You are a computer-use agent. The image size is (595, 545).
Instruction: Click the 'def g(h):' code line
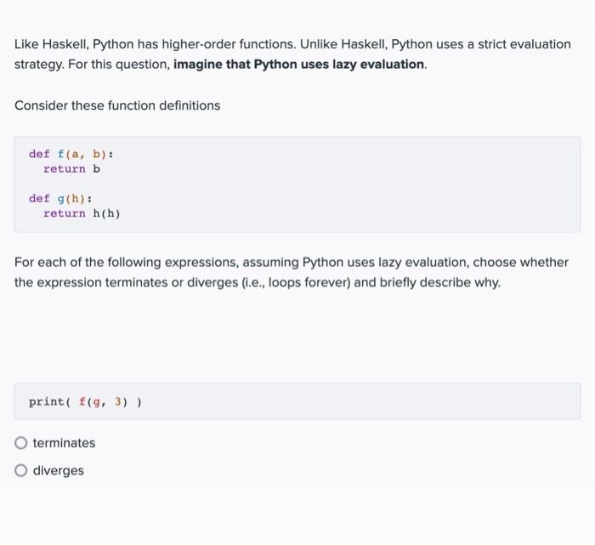(60, 198)
